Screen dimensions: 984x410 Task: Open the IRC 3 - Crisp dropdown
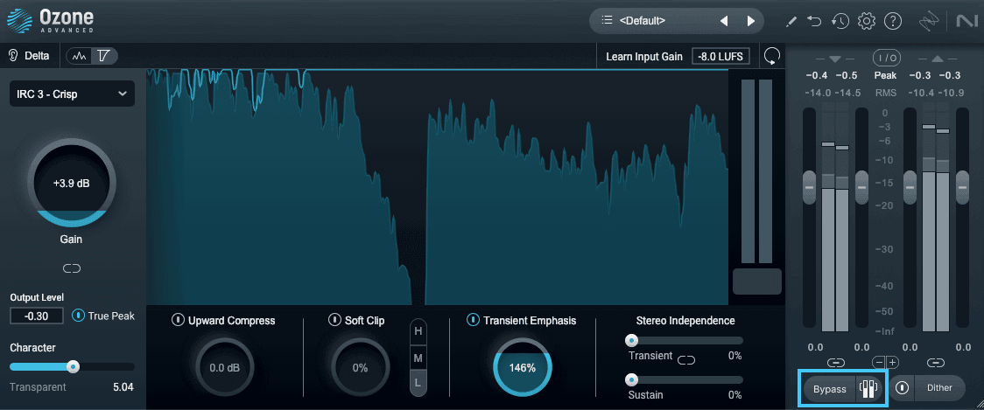pyautogui.click(x=72, y=94)
